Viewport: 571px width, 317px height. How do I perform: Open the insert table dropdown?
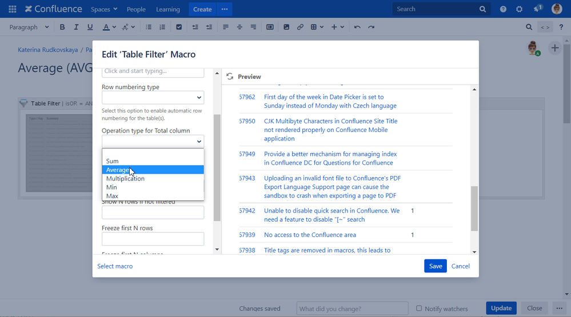click(317, 27)
